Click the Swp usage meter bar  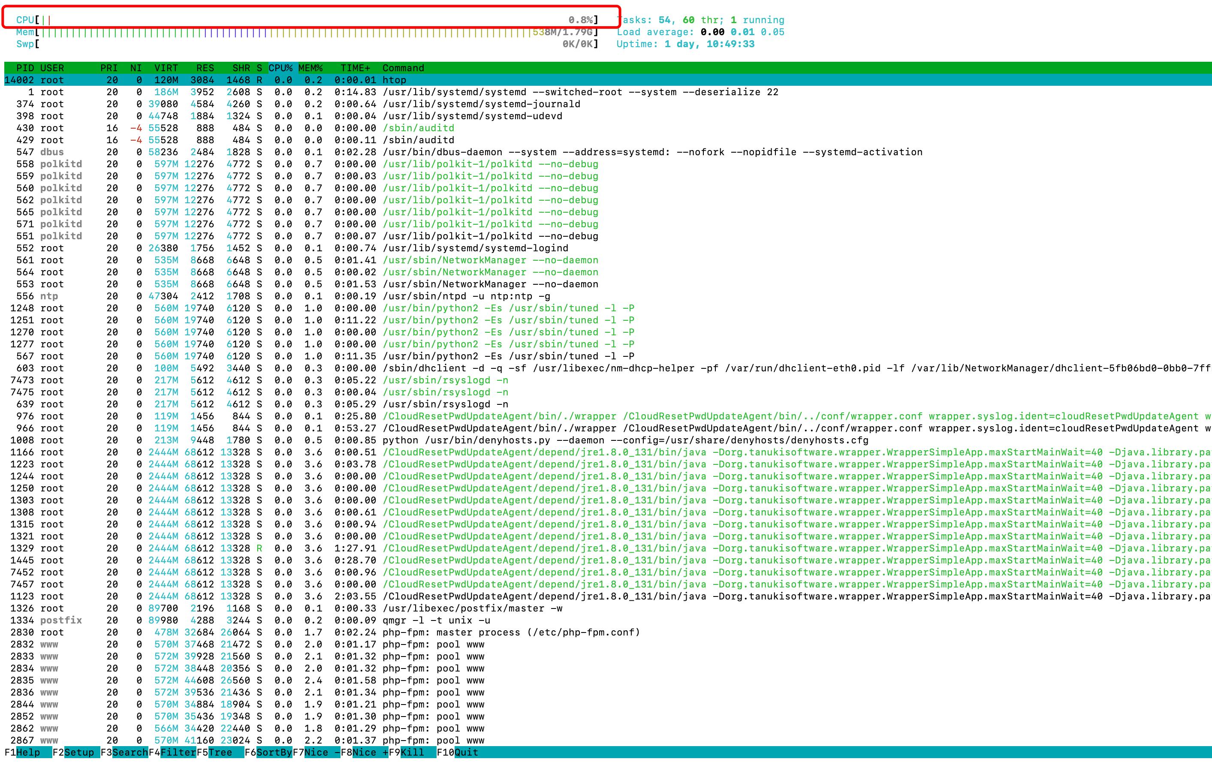click(307, 44)
